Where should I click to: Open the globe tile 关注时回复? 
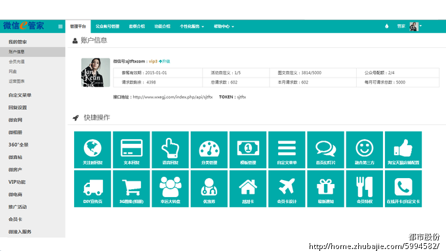[92, 150]
